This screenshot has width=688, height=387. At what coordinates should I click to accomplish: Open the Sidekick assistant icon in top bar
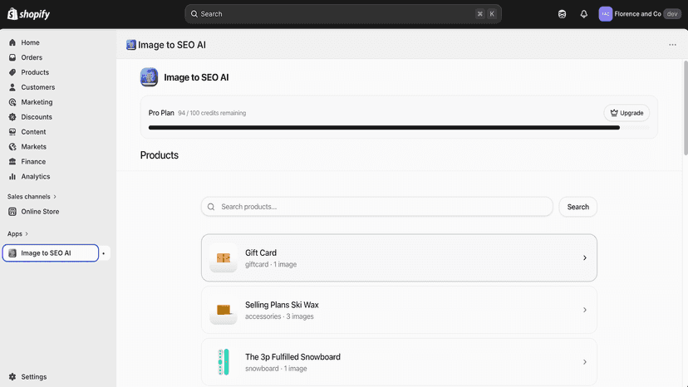[x=562, y=14]
